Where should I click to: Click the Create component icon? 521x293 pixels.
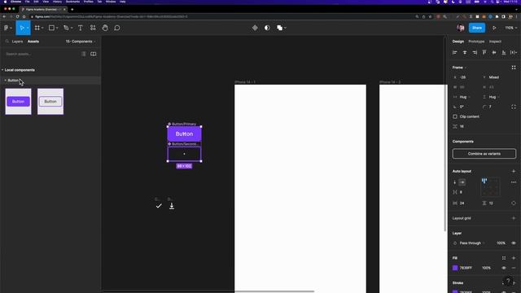tap(255, 28)
